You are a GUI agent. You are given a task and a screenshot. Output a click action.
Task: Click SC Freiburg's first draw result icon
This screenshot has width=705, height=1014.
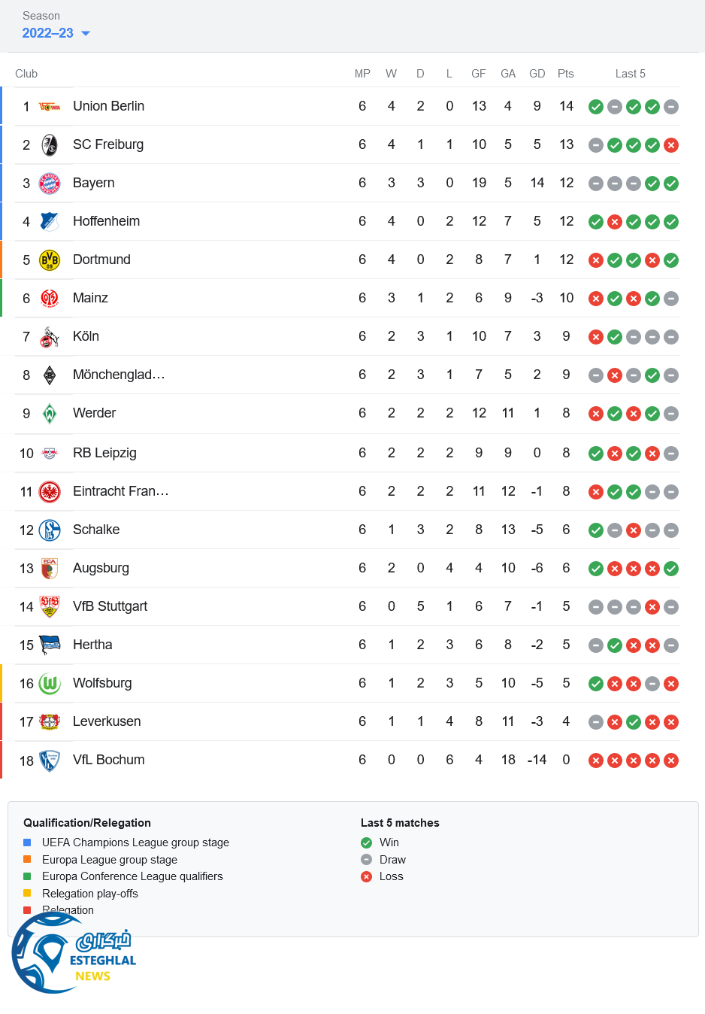[596, 144]
